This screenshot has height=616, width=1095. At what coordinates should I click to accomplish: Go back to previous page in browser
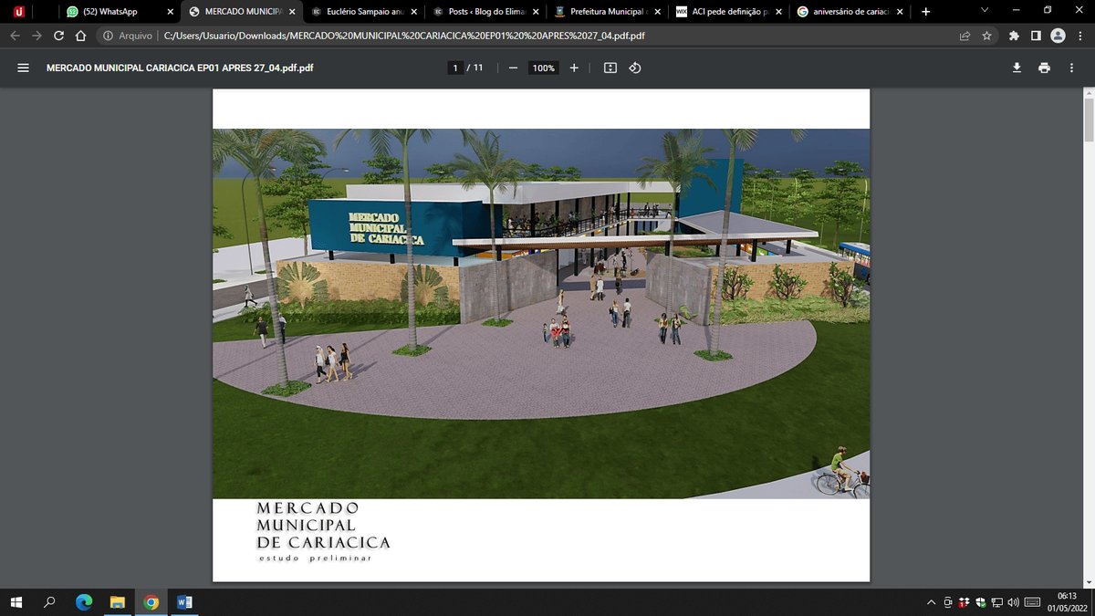(x=15, y=36)
